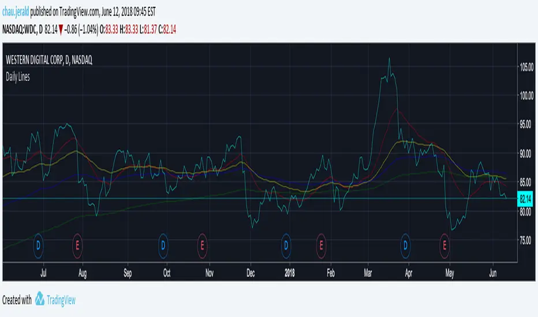Click the Feb date axis label
Viewport: 538px width, 317px height.
pos(330,273)
